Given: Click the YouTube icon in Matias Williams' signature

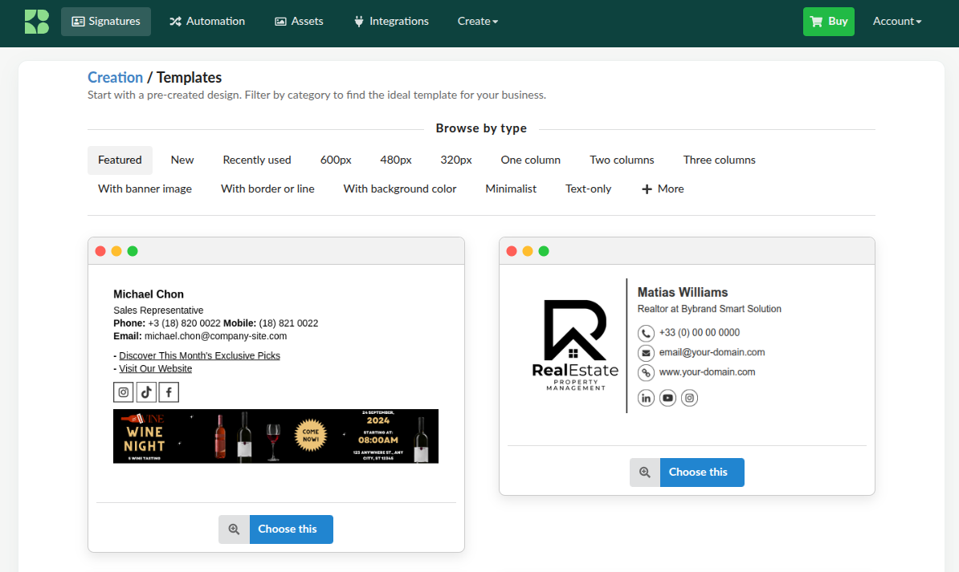Looking at the screenshot, I should pyautogui.click(x=667, y=398).
